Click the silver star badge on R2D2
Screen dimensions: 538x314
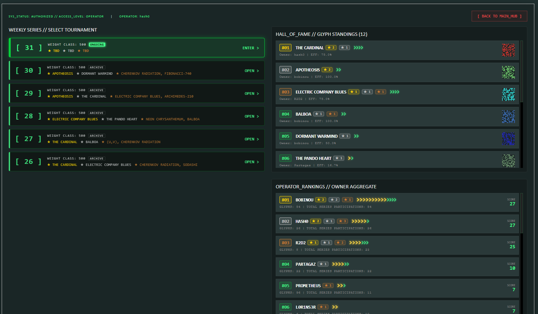tap(326, 243)
